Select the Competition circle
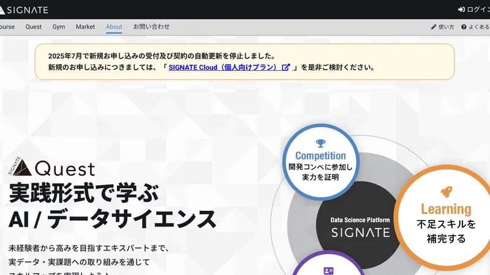Screen dimensions: 490x275 (x=320, y=162)
